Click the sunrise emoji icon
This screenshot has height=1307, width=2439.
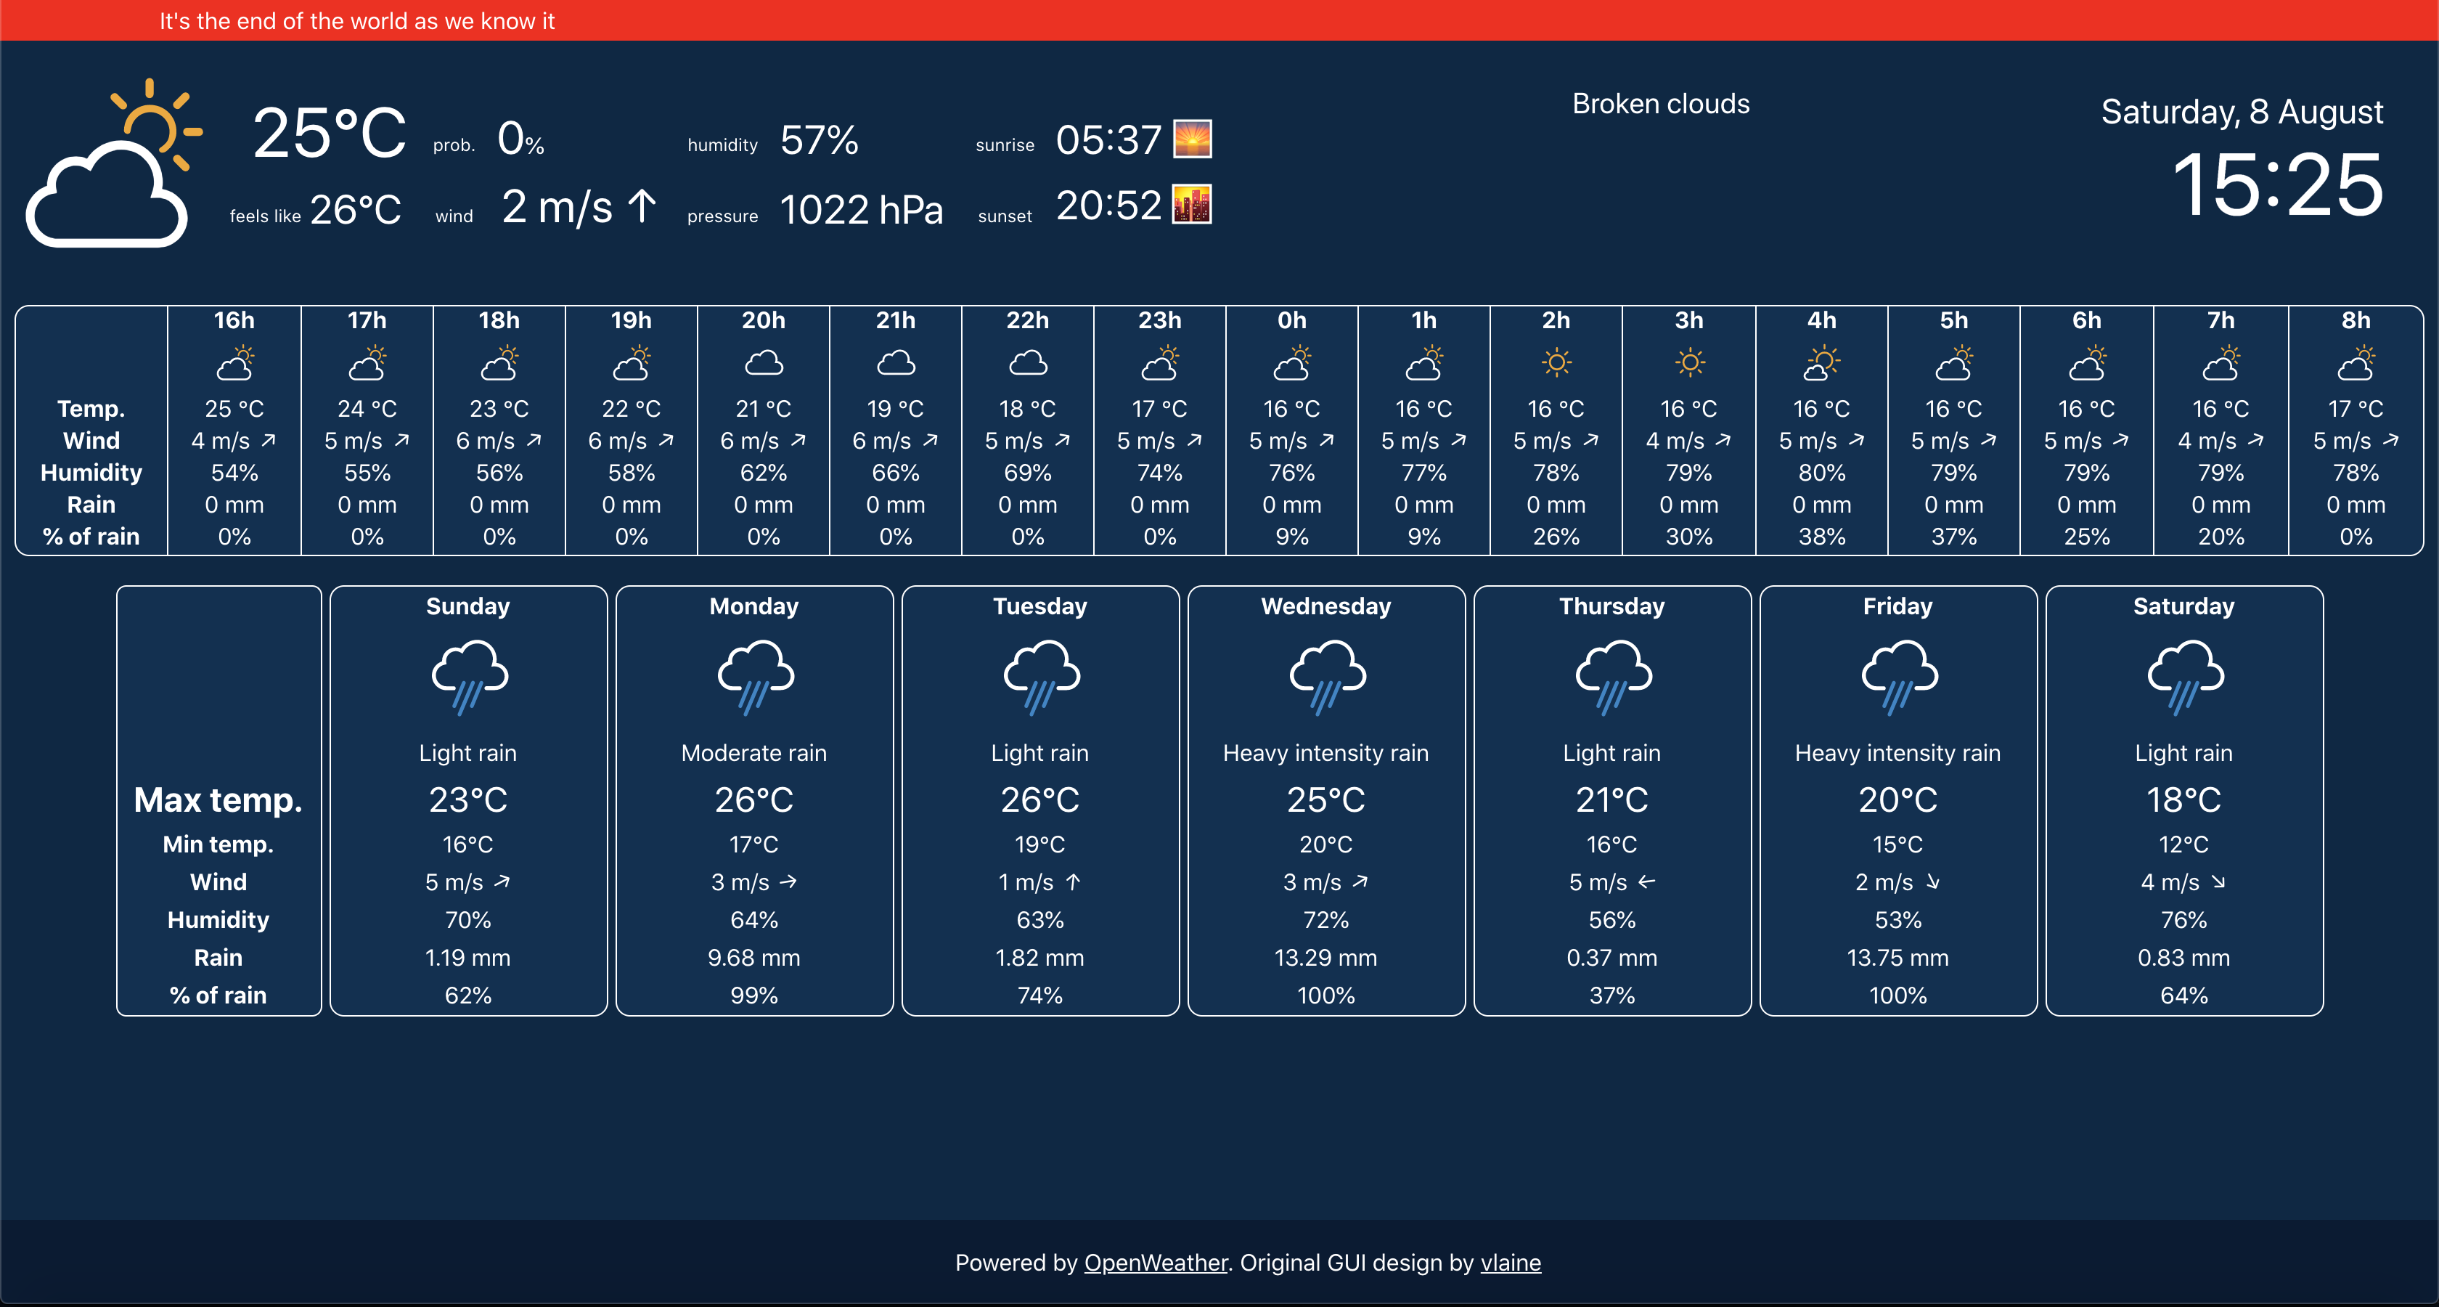point(1192,138)
